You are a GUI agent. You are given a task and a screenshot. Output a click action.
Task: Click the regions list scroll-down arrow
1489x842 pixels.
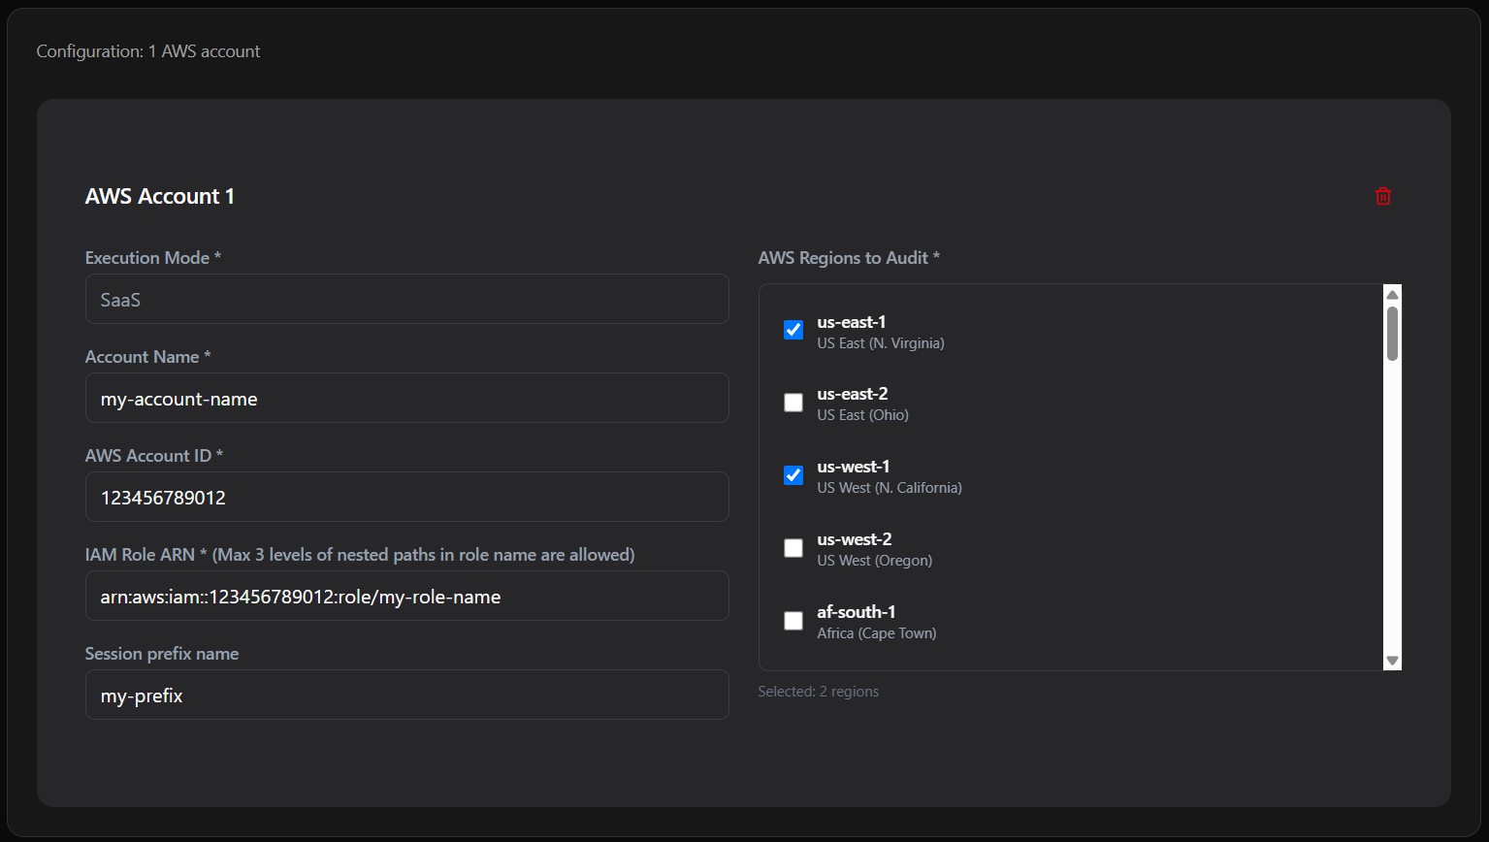tap(1392, 660)
